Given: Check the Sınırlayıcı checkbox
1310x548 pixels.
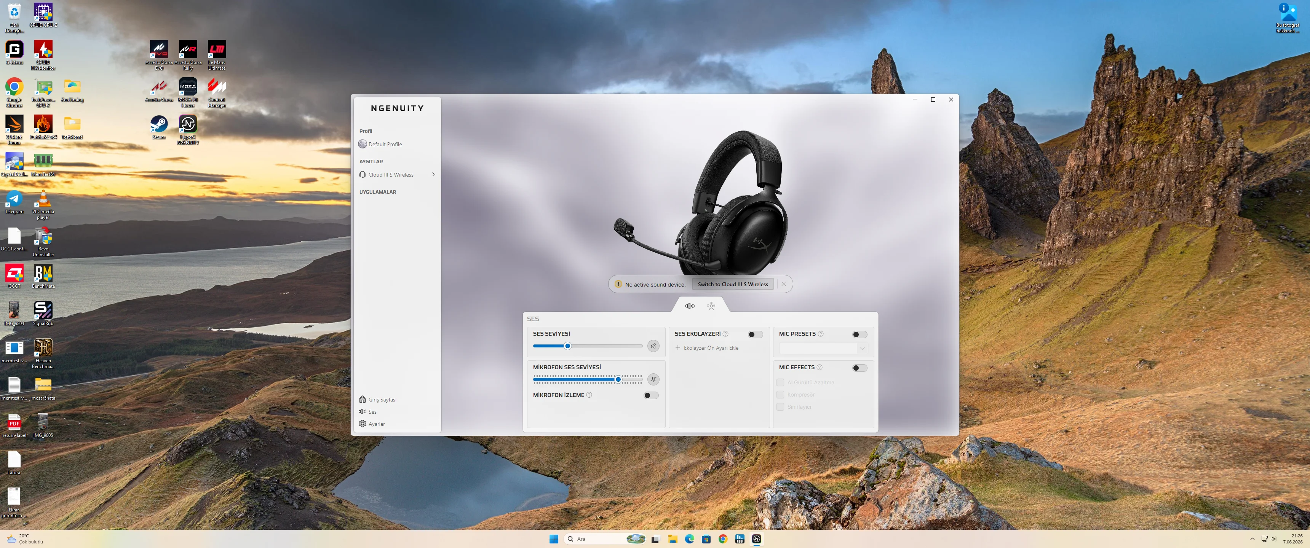Looking at the screenshot, I should pyautogui.click(x=780, y=407).
